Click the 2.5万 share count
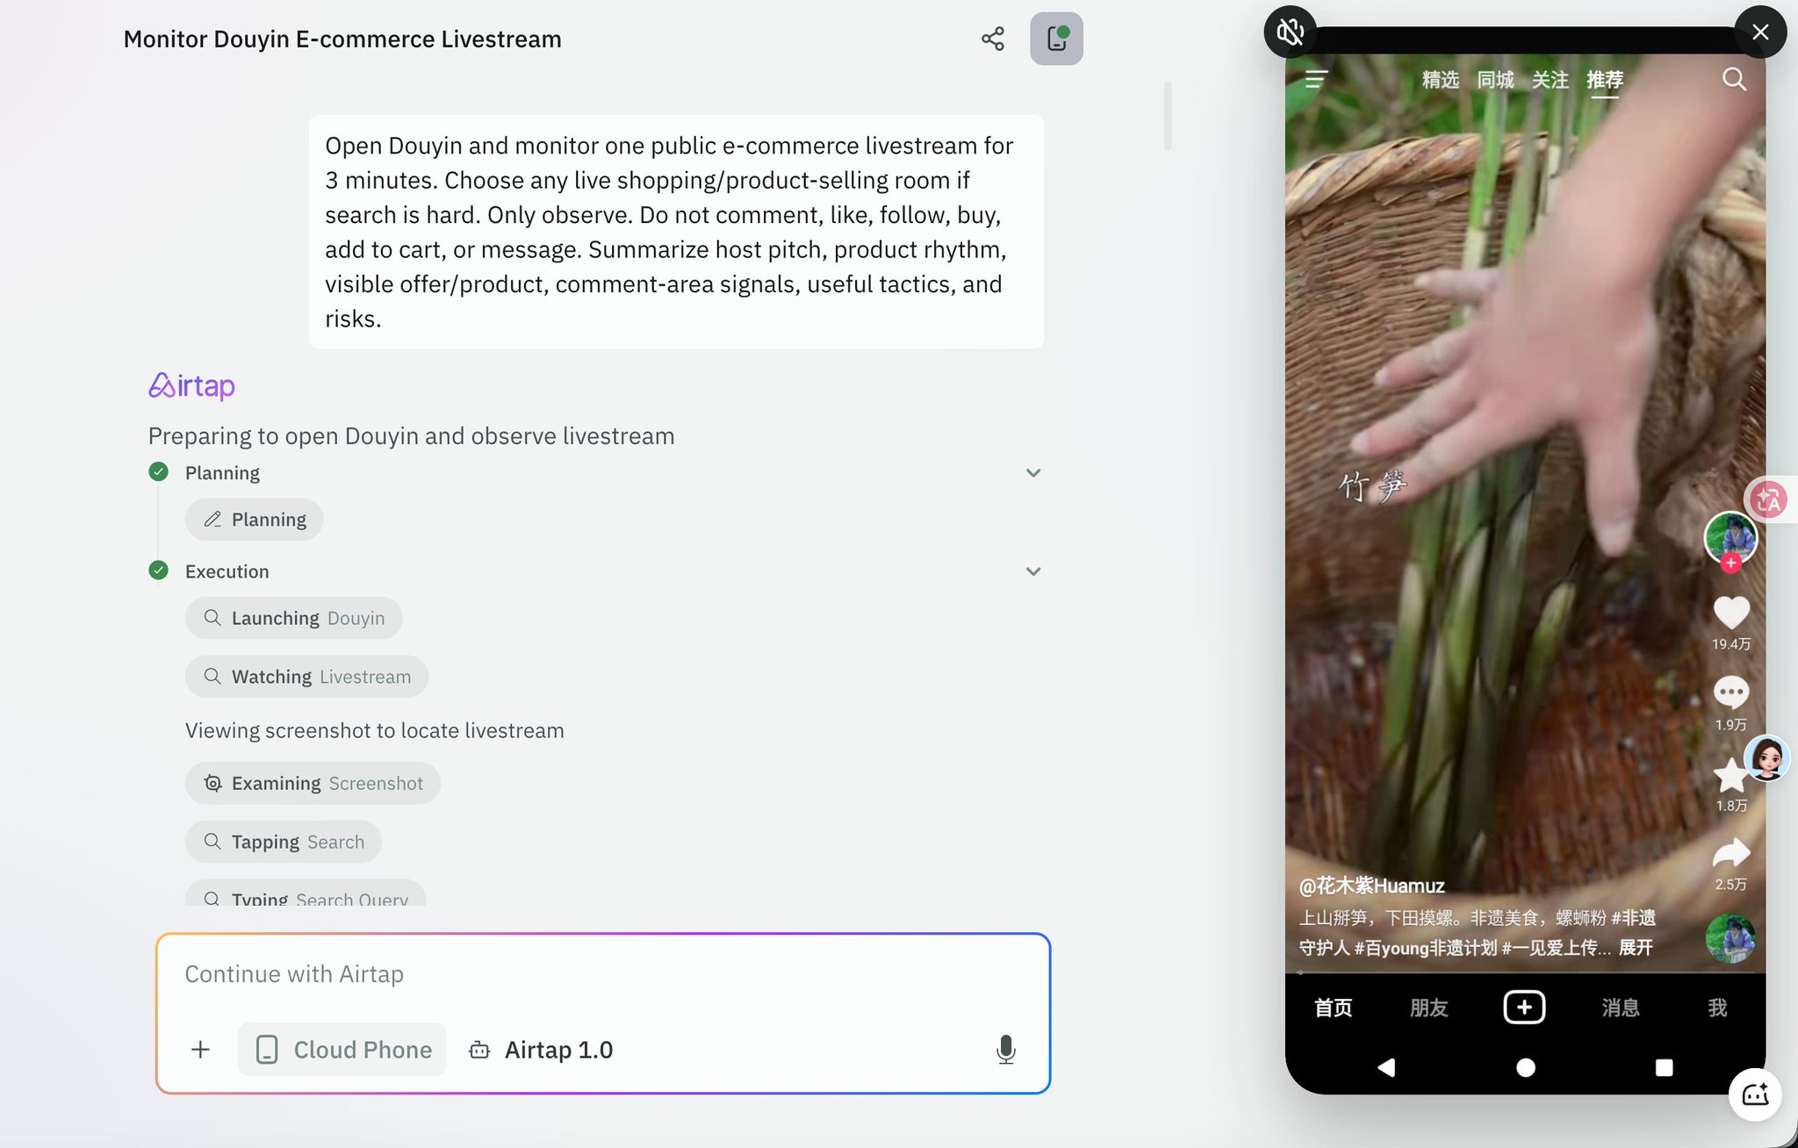 1731,885
